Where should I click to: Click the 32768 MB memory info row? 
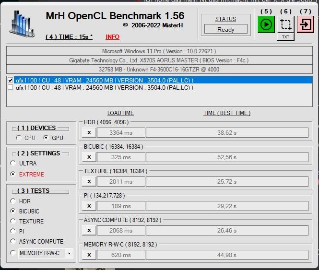[159, 70]
